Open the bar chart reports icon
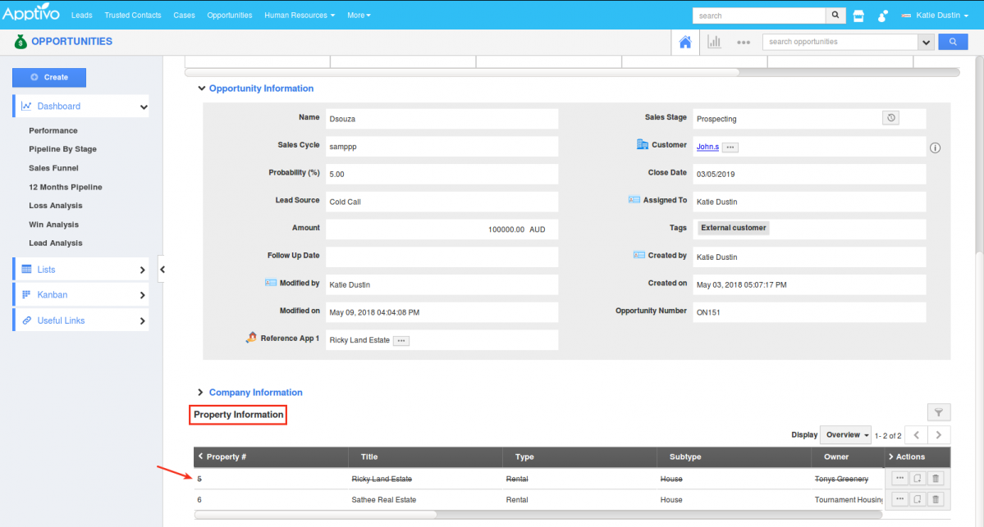Image resolution: width=984 pixels, height=527 pixels. coord(714,42)
